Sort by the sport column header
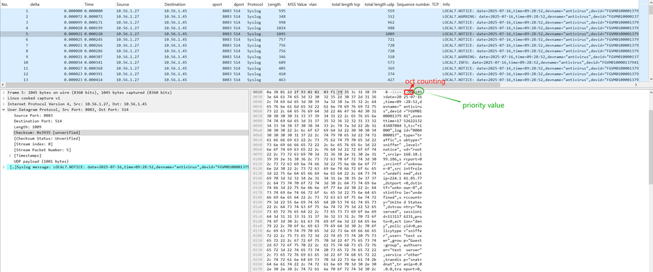The height and width of the screenshot is (272, 653). 222,4
